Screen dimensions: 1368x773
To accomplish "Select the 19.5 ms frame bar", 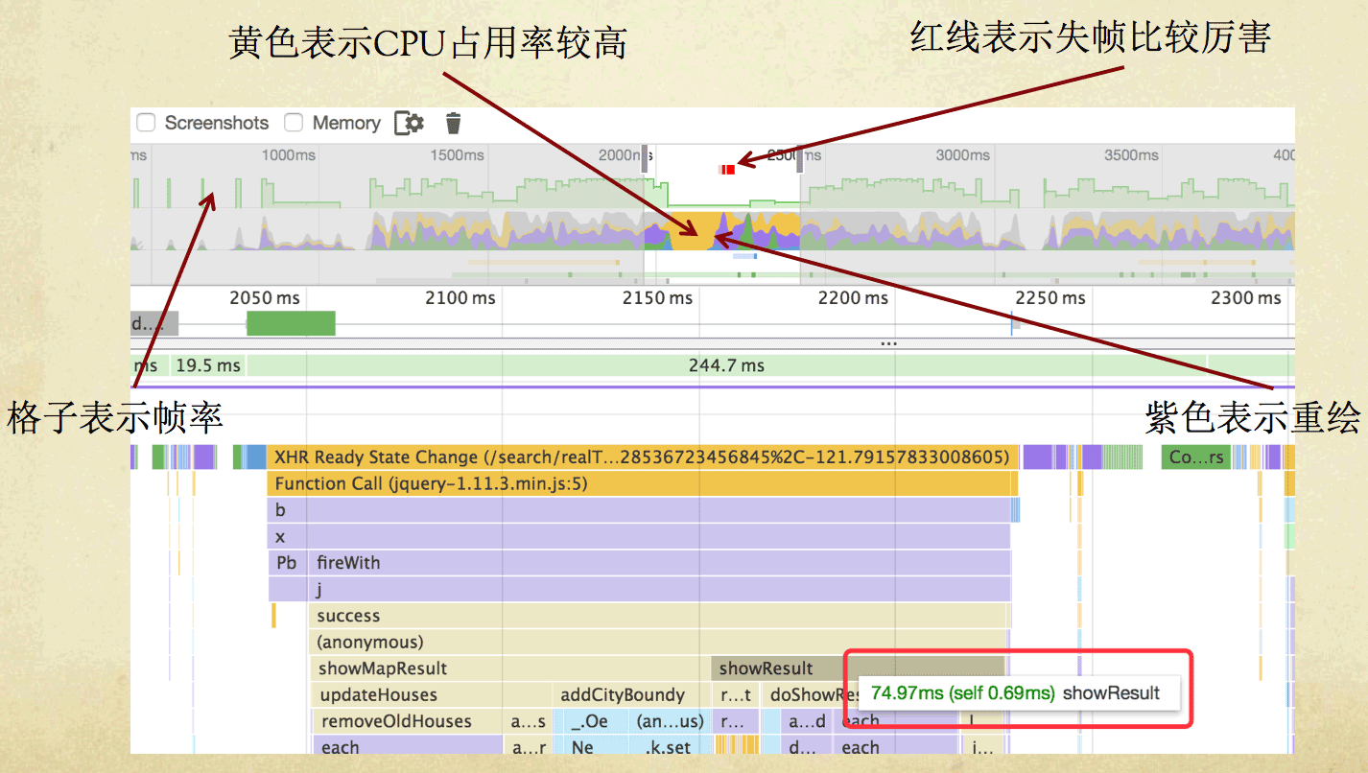I will tap(207, 365).
